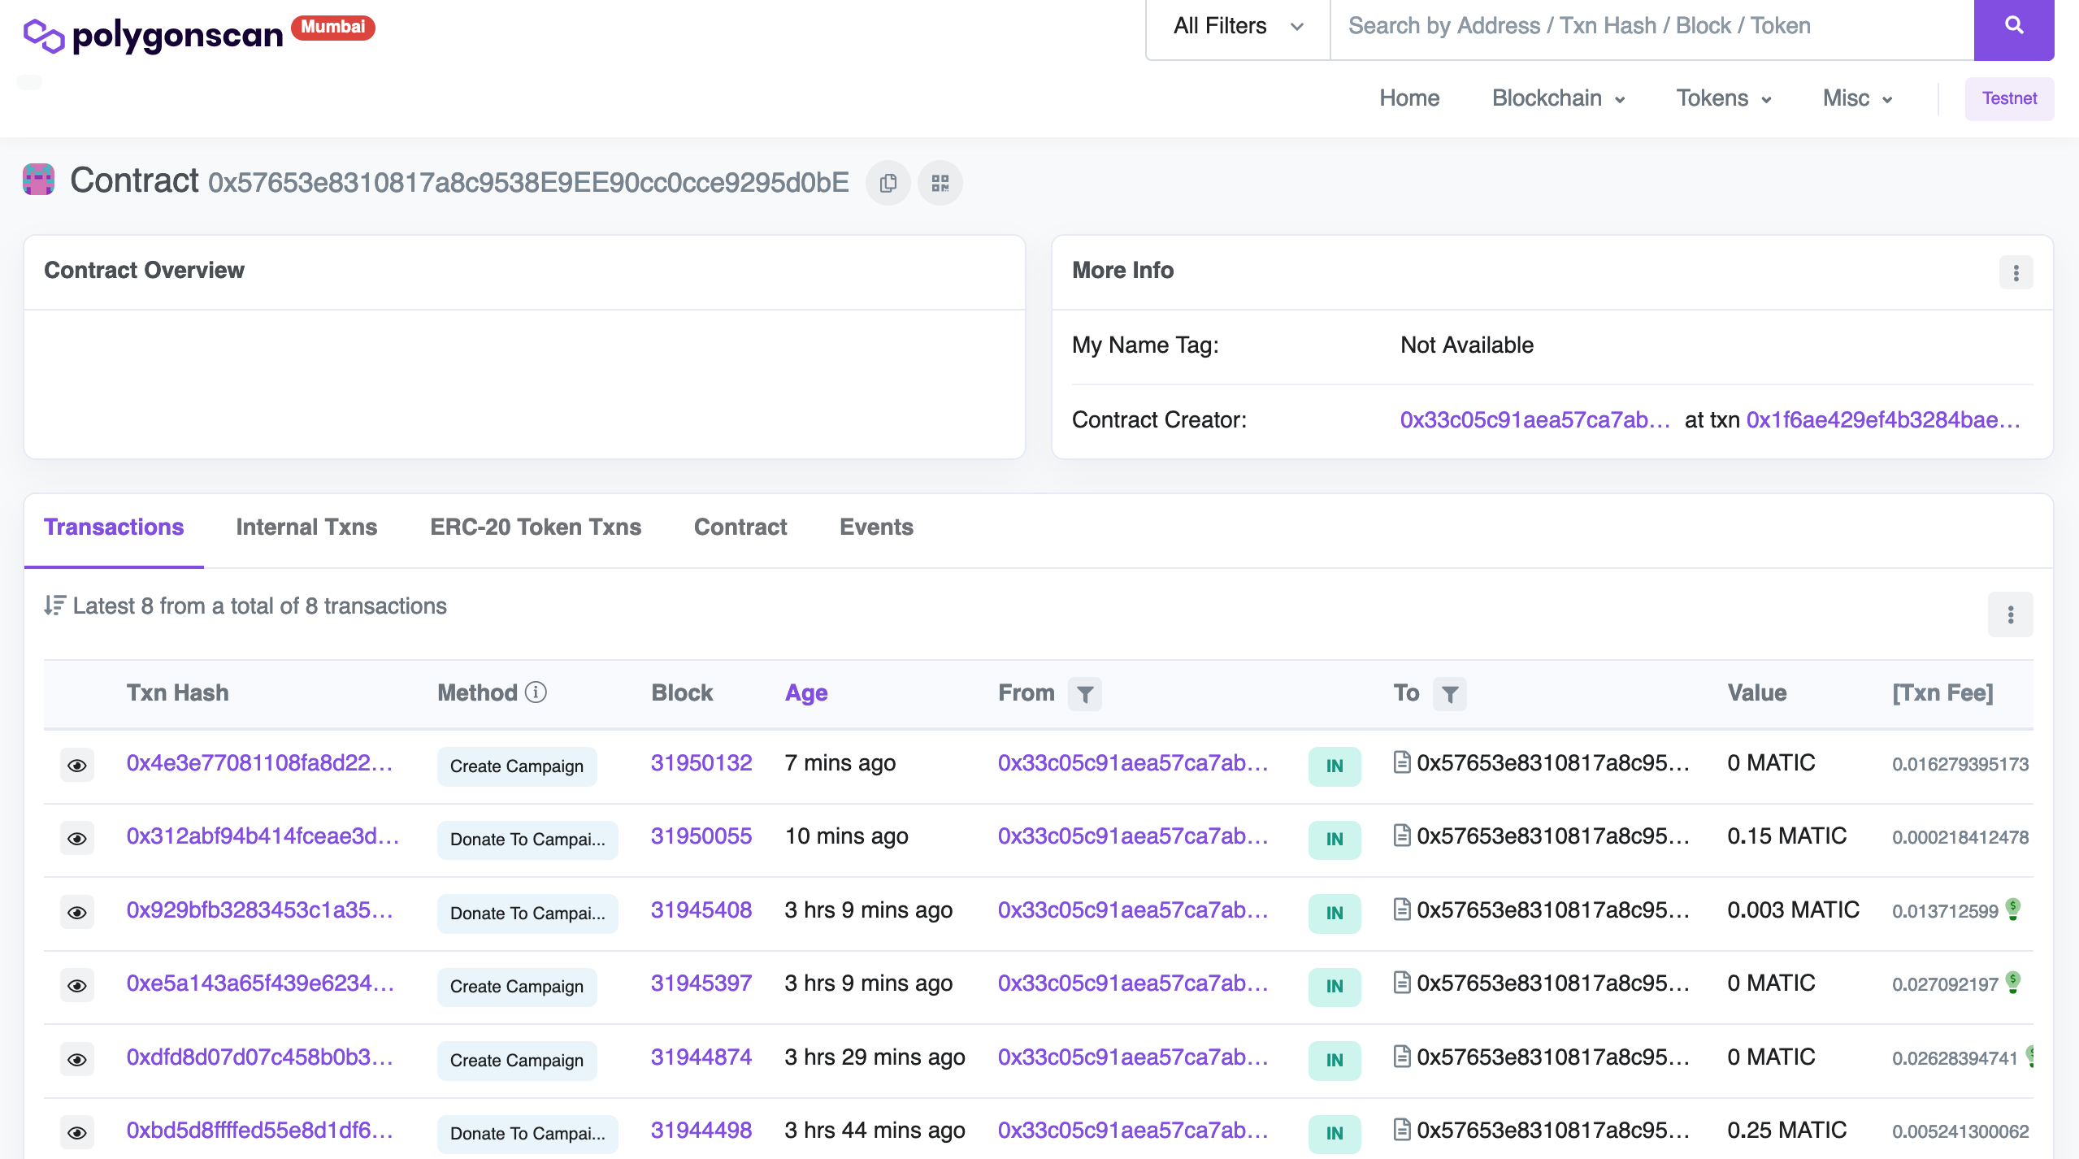The image size is (2079, 1159).
Task: Switch to the Events tab
Action: click(x=876, y=527)
